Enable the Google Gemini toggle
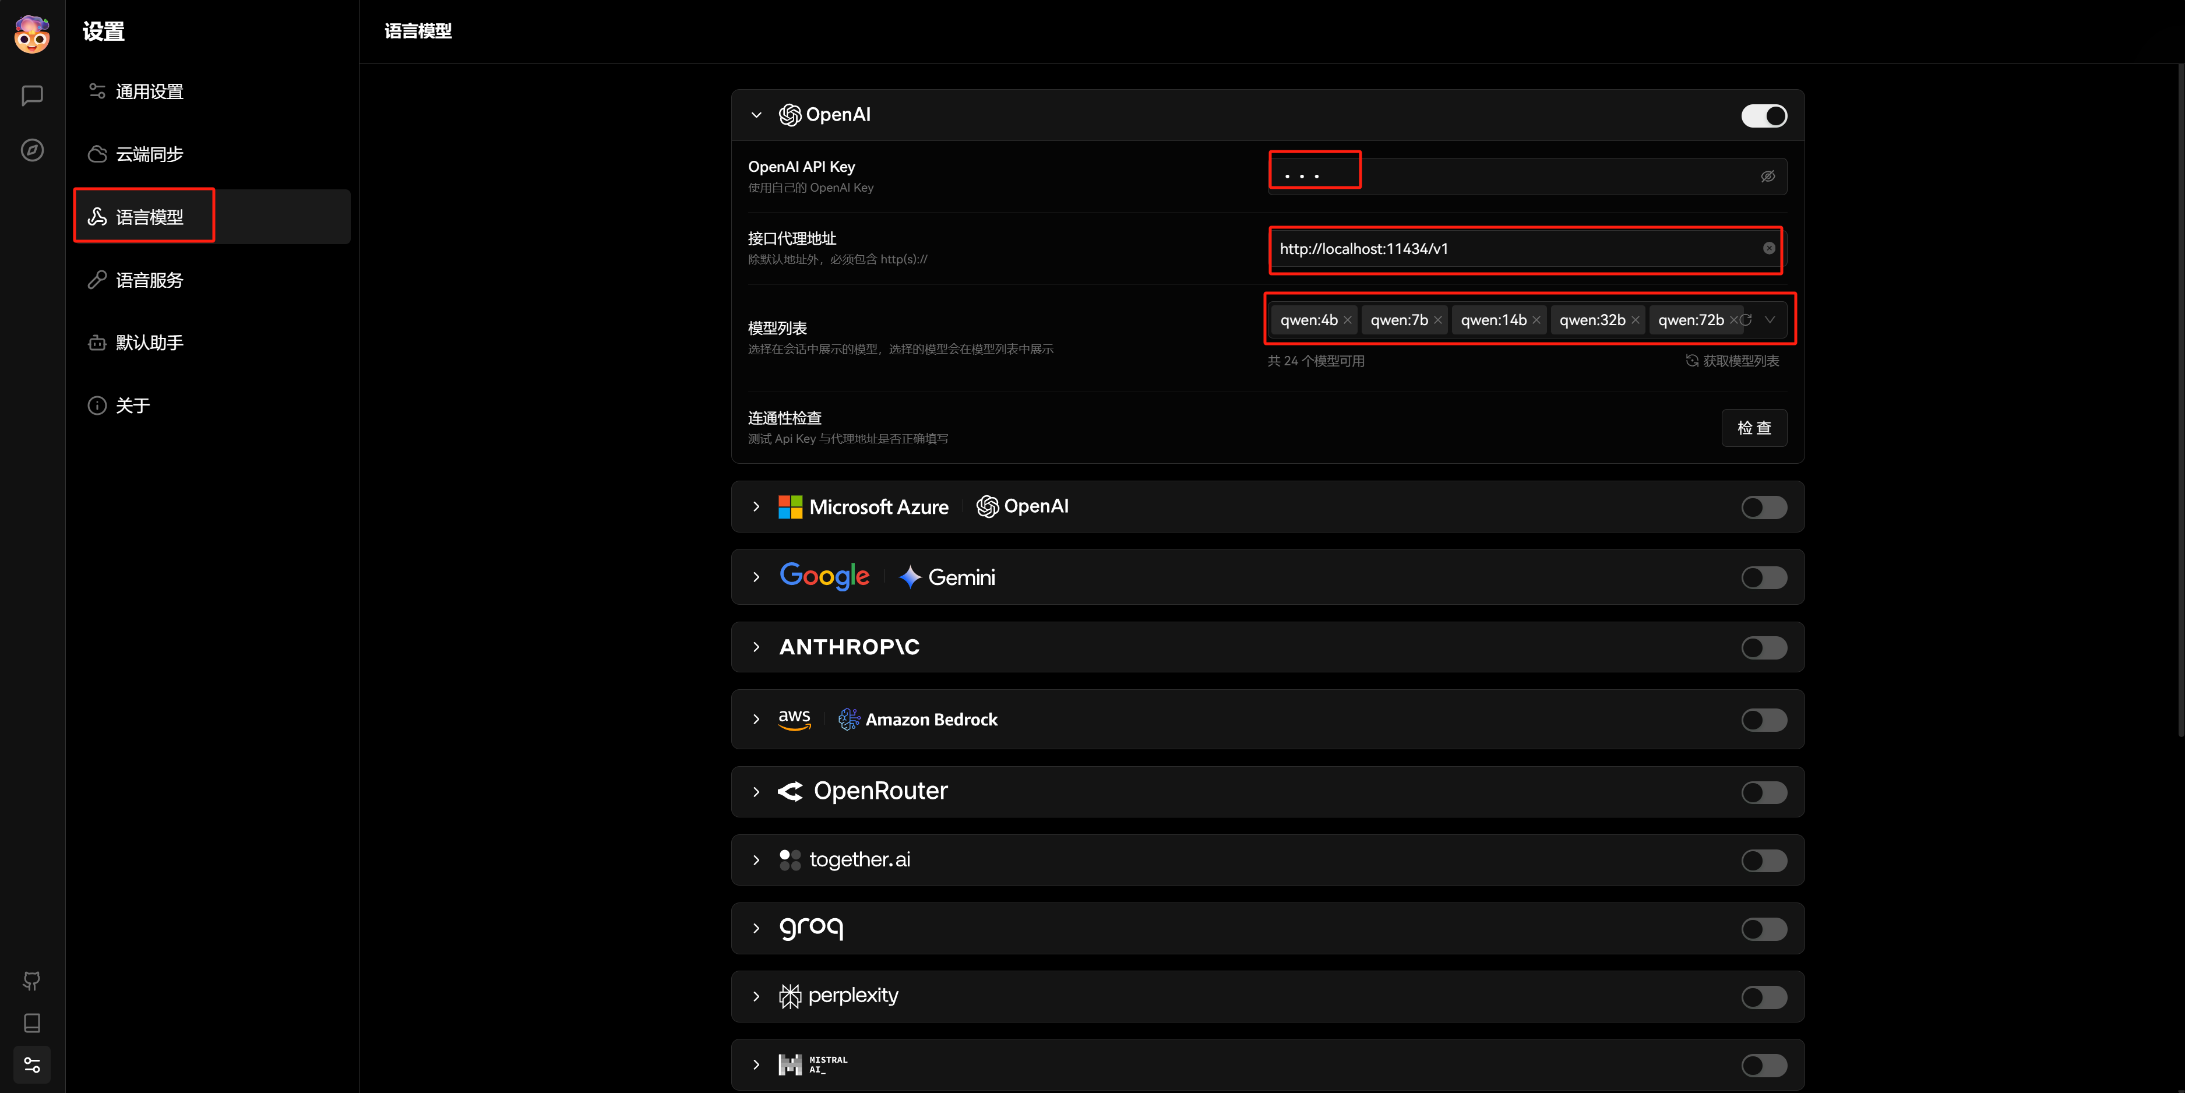2185x1093 pixels. pyautogui.click(x=1763, y=577)
